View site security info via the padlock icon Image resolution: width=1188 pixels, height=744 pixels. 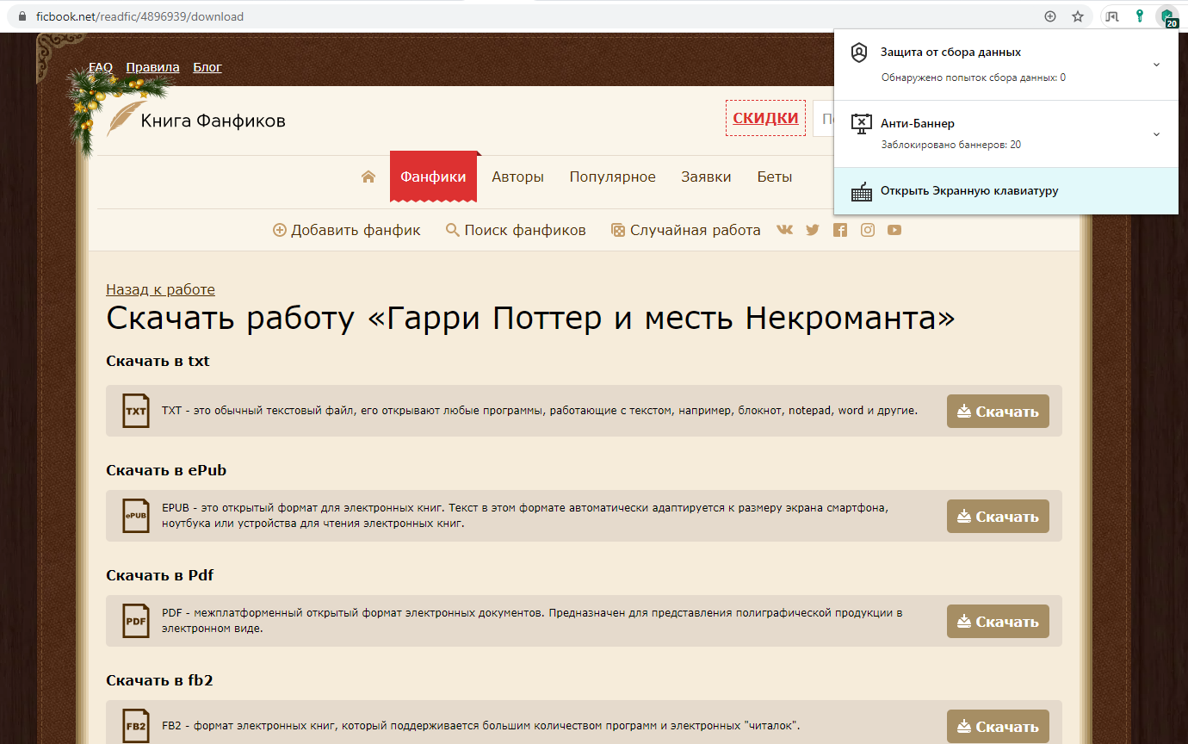click(22, 16)
